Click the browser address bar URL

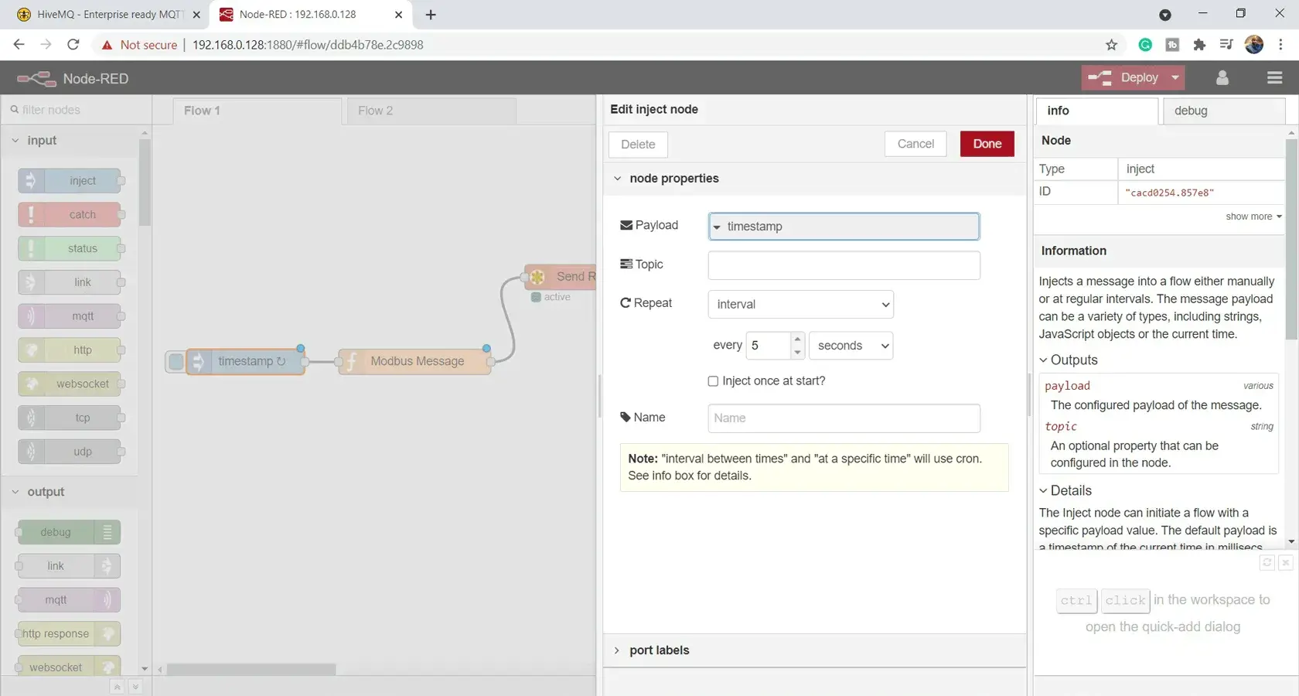click(308, 45)
